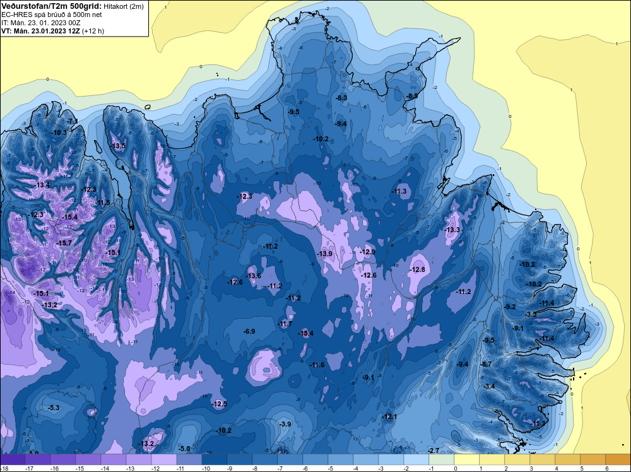The image size is (631, 472).
Task: Click the legend label "3" on the color bar
Action: 531,468
